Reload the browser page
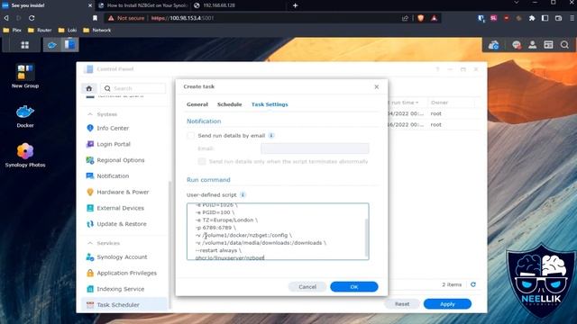 click(x=32, y=18)
